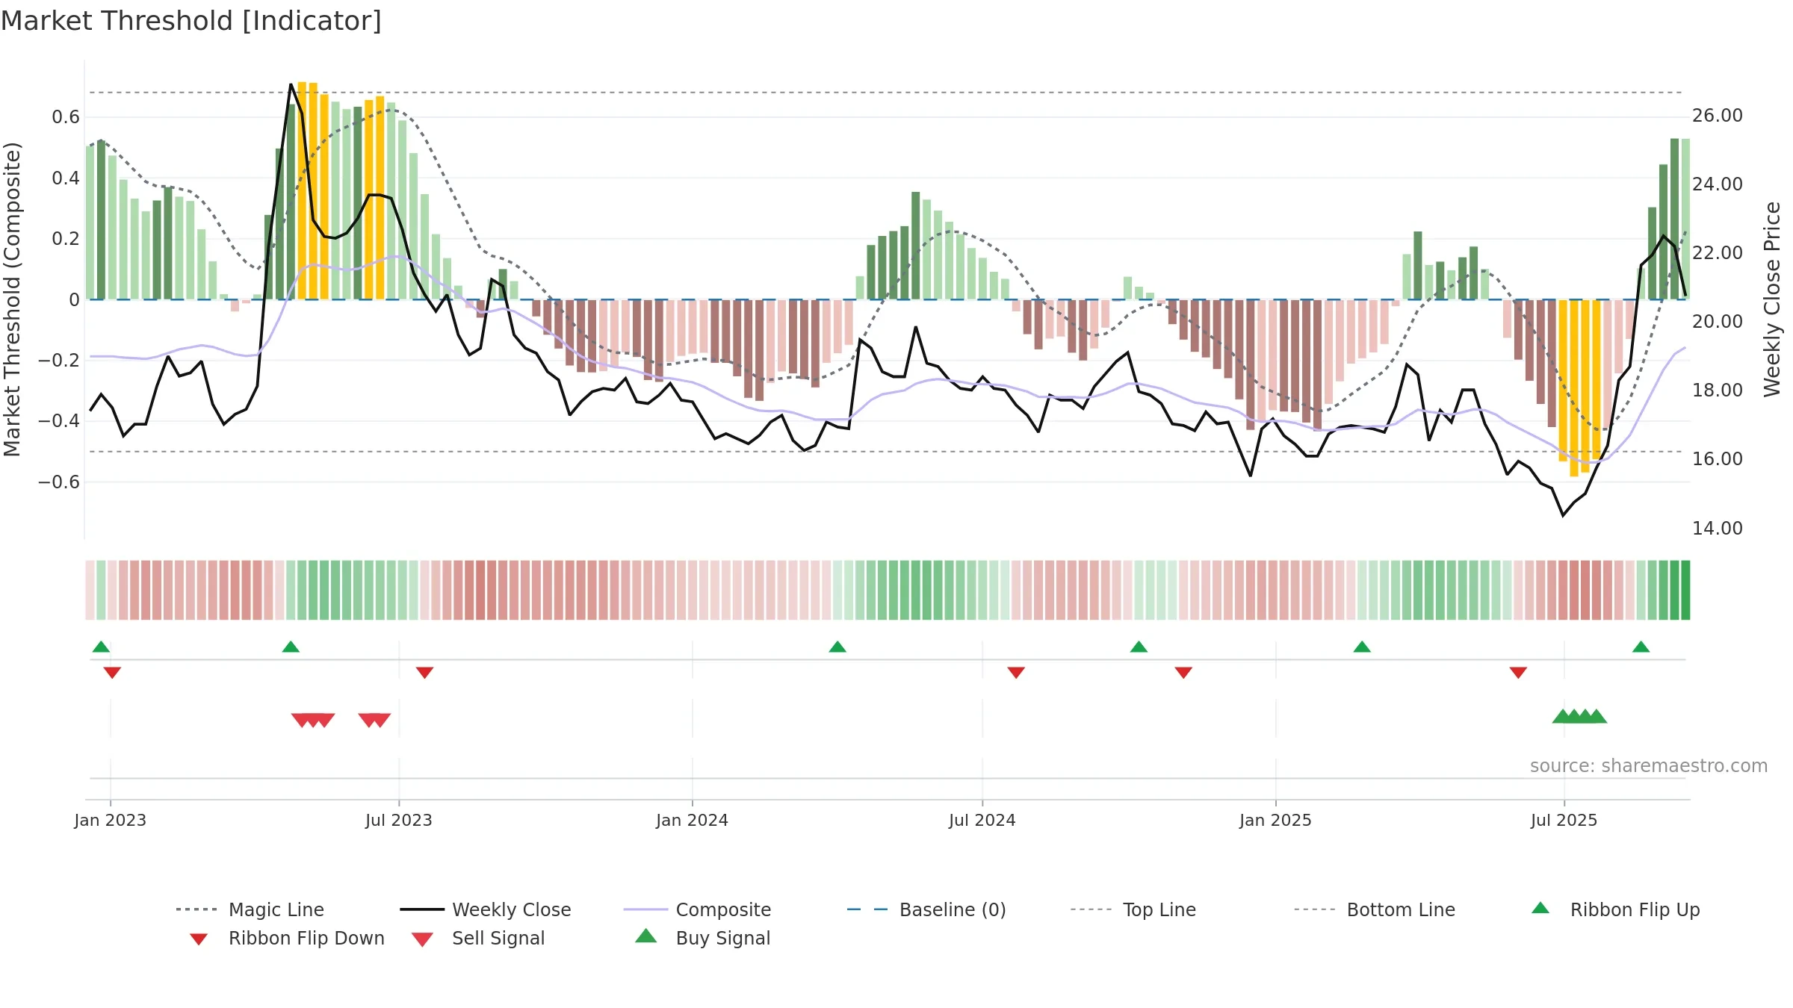Select the ribbon flip up marker near February 2025
Screen dimensions: 1793x1008
(x=1362, y=647)
